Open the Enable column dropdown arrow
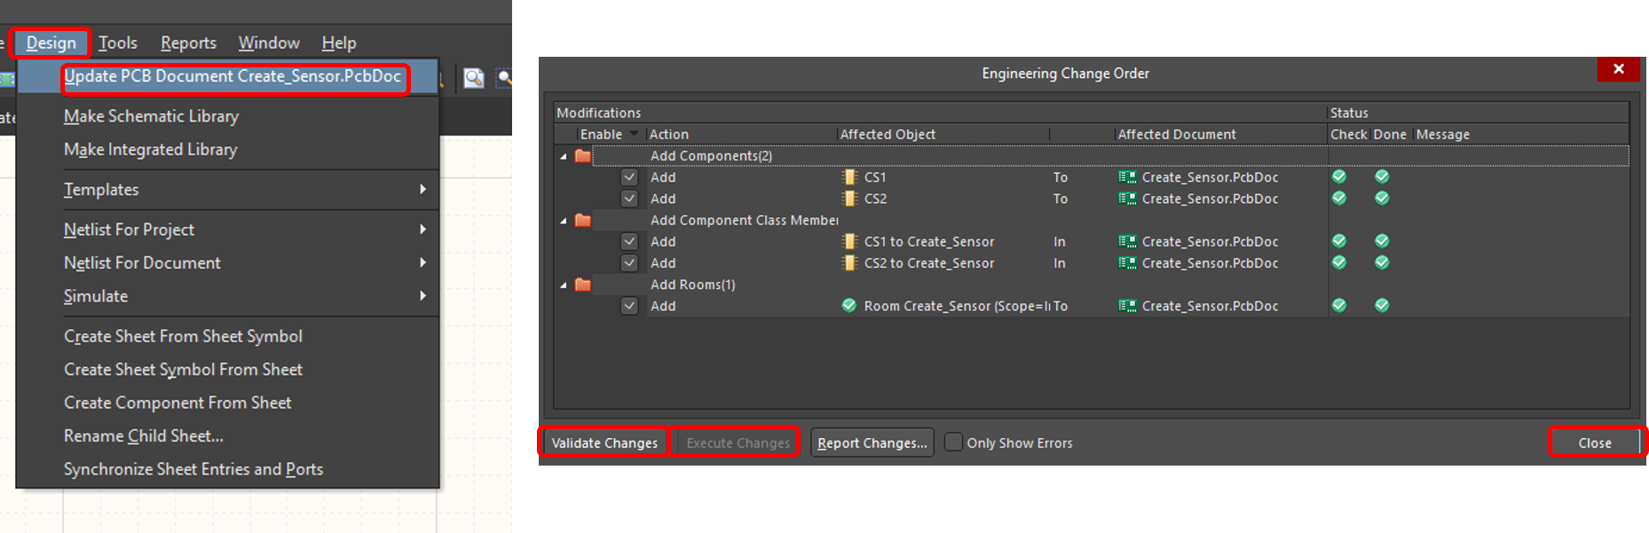The width and height of the screenshot is (1649, 533). point(634,134)
